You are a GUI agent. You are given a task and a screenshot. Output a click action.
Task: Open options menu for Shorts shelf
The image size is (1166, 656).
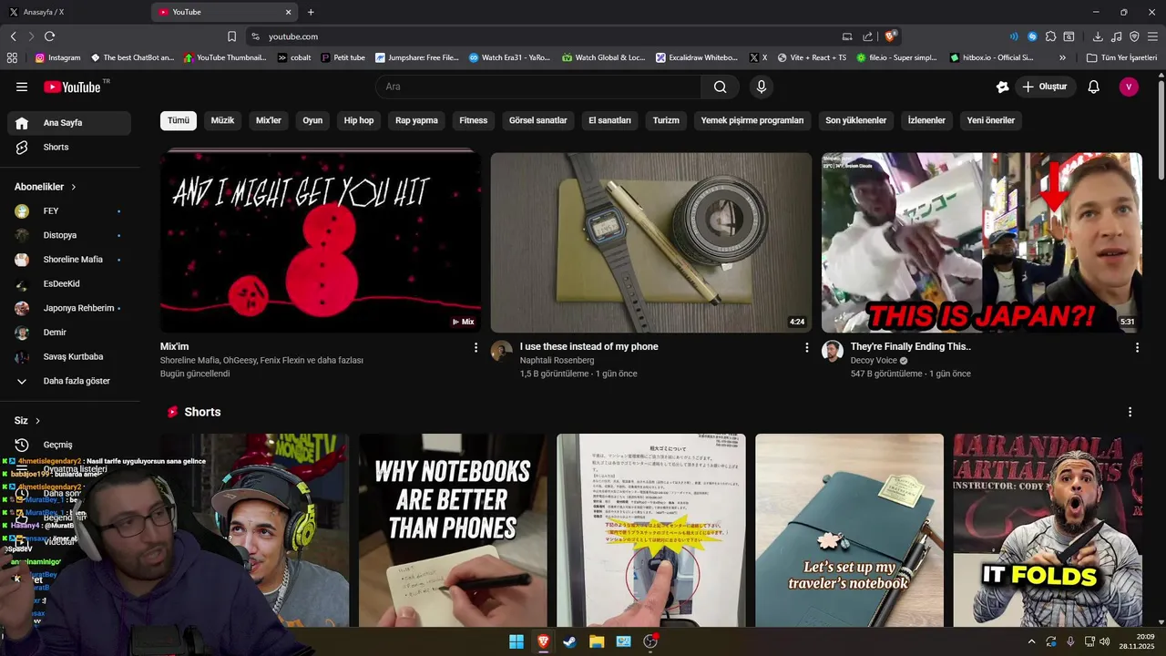(x=1130, y=412)
